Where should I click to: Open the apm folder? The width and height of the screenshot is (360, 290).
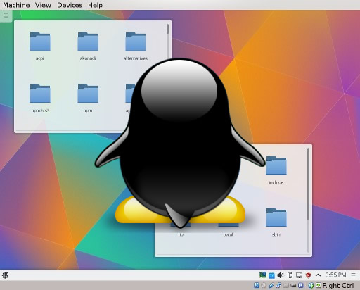pyautogui.click(x=88, y=99)
